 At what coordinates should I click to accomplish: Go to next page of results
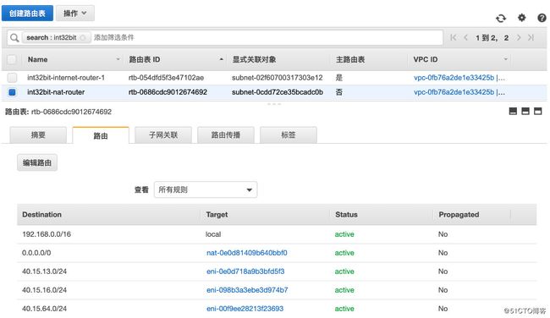pos(519,37)
